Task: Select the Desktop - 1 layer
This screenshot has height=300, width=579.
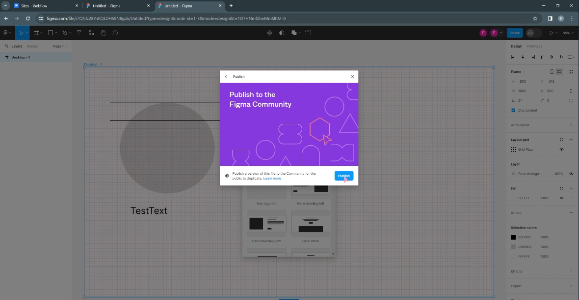Action: tap(36, 57)
